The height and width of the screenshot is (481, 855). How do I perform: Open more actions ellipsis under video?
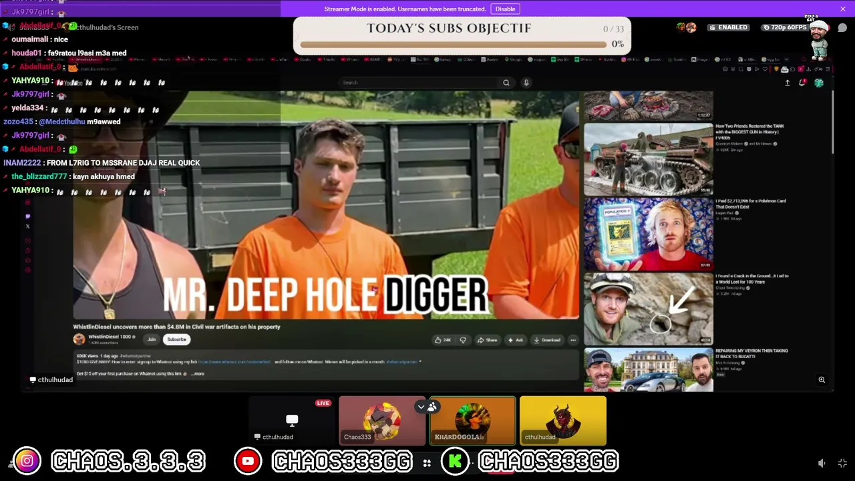(x=573, y=340)
